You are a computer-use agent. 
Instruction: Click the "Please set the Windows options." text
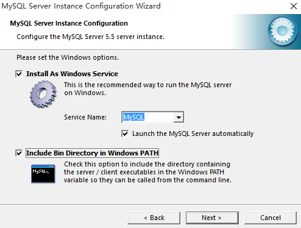tap(68, 57)
